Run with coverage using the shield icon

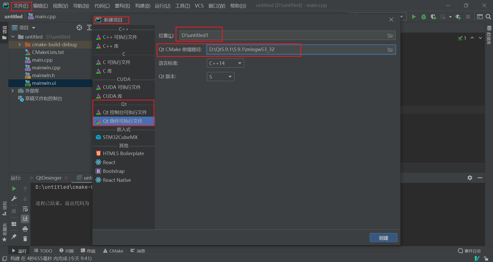coord(434,17)
